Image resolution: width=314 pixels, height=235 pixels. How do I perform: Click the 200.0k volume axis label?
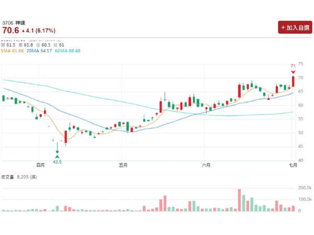305,187
